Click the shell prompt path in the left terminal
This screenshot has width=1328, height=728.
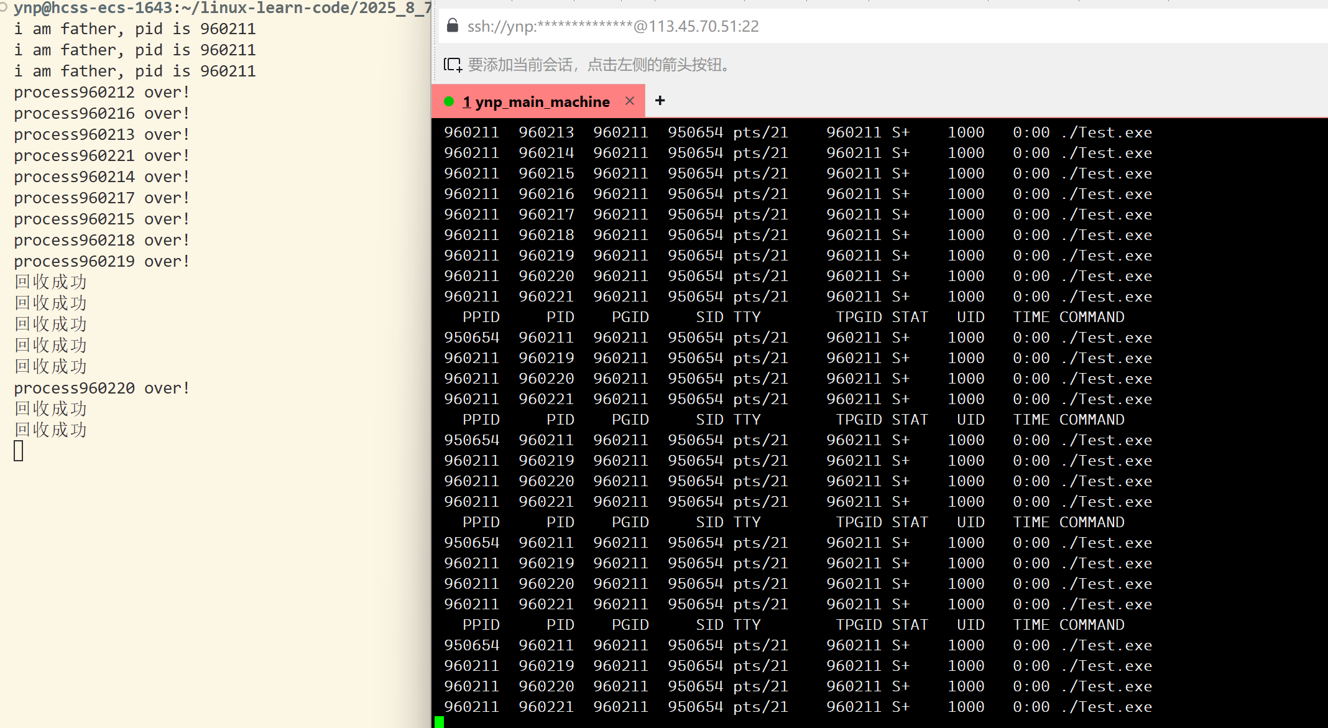[x=223, y=8]
